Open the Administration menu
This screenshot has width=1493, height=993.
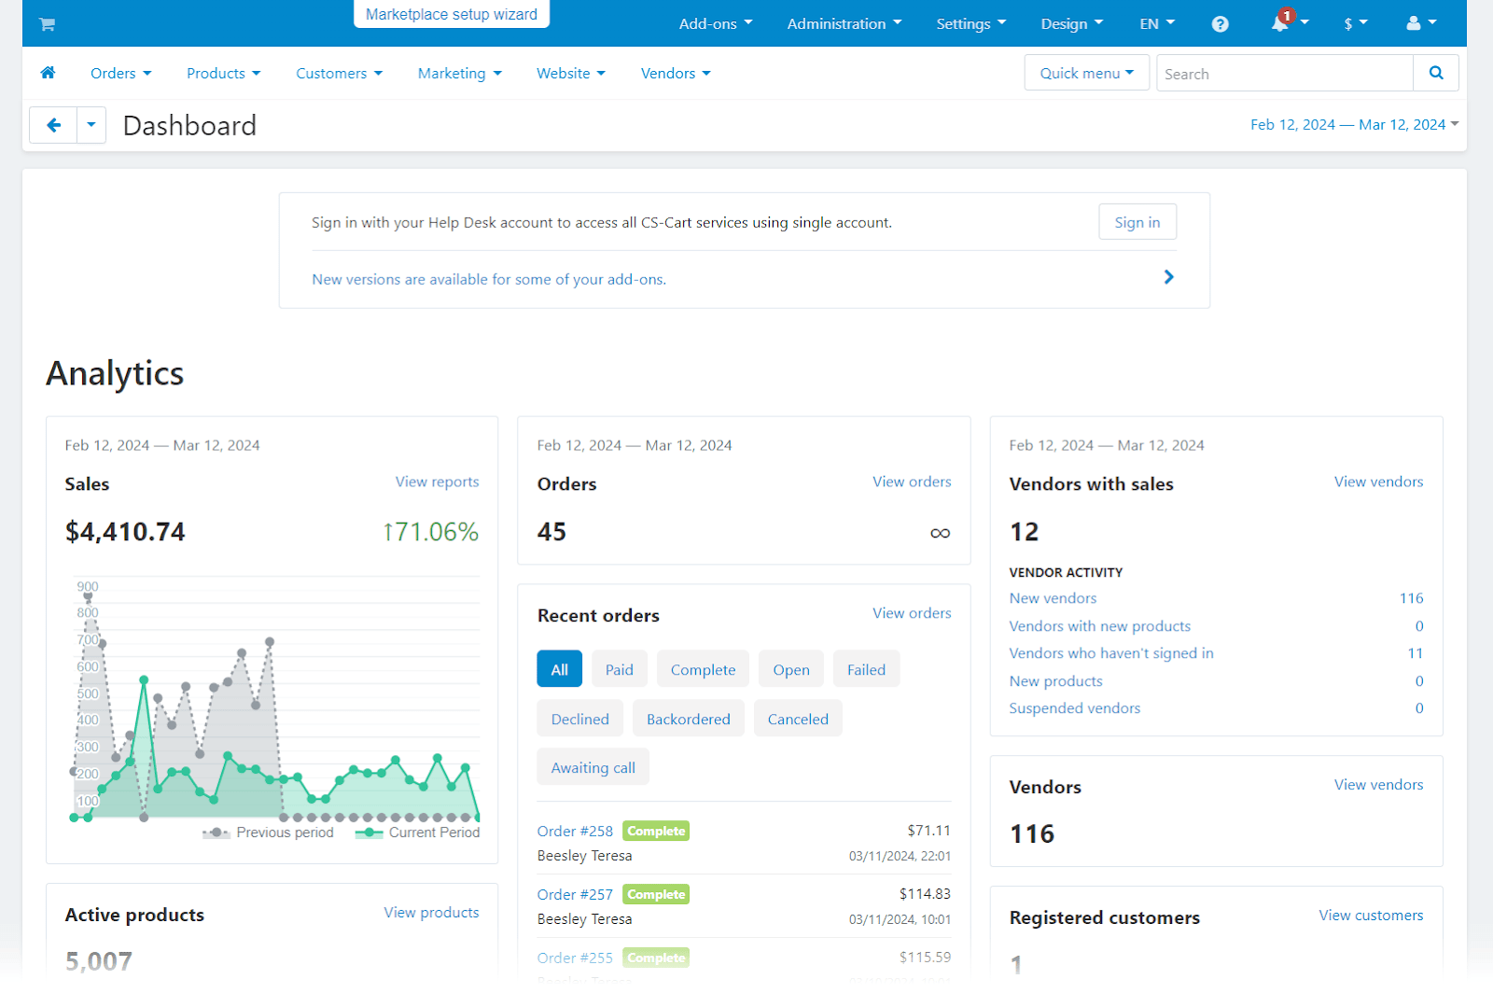843,23
